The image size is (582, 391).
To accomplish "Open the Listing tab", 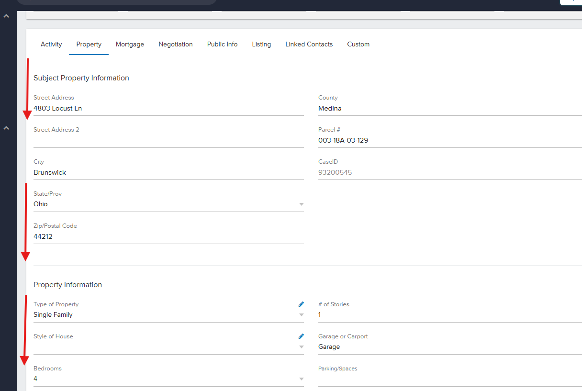I will tap(261, 44).
